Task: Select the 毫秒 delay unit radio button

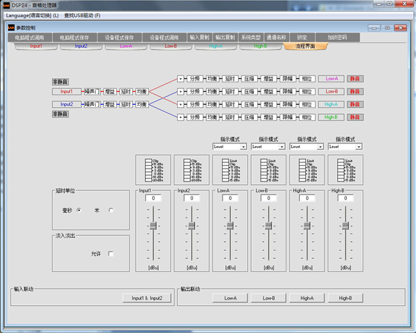Action: [x=79, y=210]
